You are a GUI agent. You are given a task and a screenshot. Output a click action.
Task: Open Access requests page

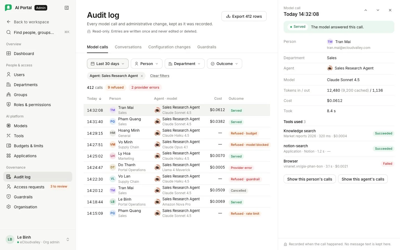pos(38,187)
